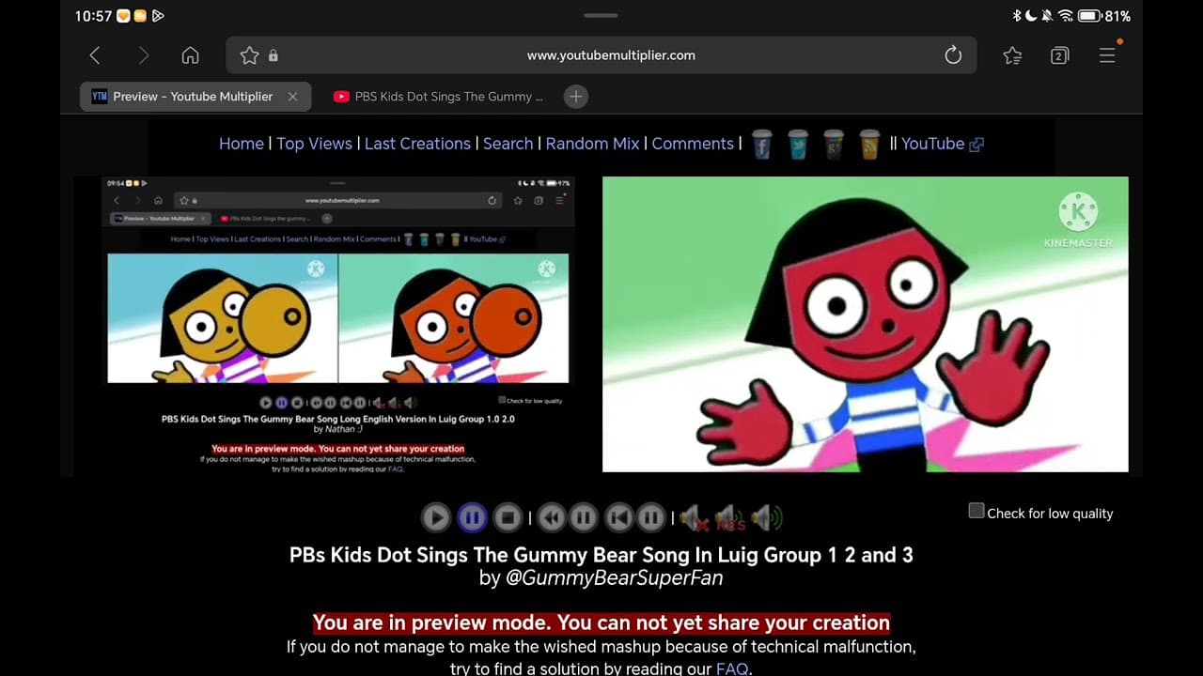Tap the Wi-Fi status icon
Image resolution: width=1203 pixels, height=676 pixels.
click(1066, 16)
